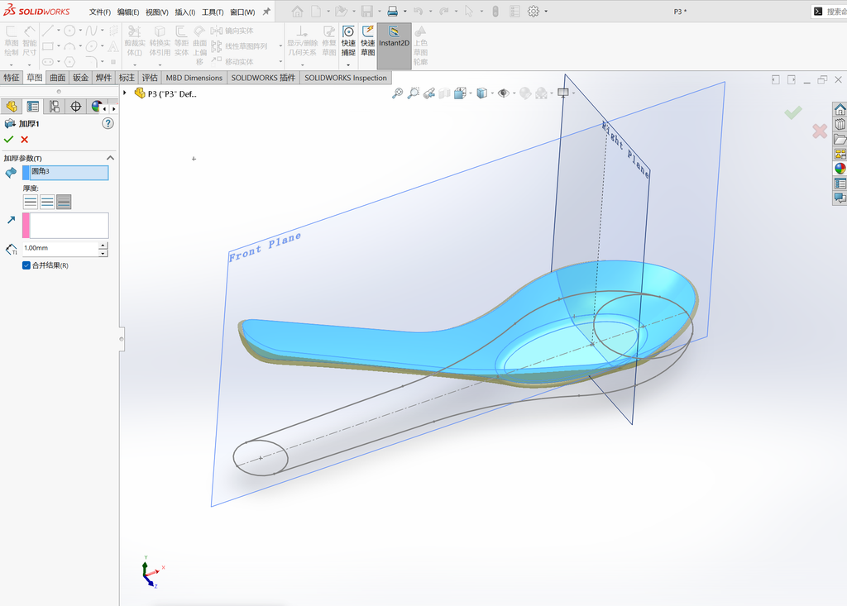Switch to the SOLIDWORKS Inspection tab
Viewport: 847px width, 606px height.
[346, 78]
